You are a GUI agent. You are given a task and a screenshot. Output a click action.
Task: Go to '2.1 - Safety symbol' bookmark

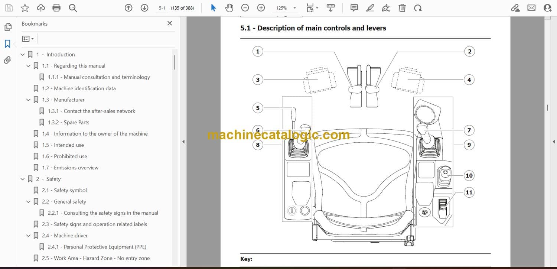(x=64, y=190)
